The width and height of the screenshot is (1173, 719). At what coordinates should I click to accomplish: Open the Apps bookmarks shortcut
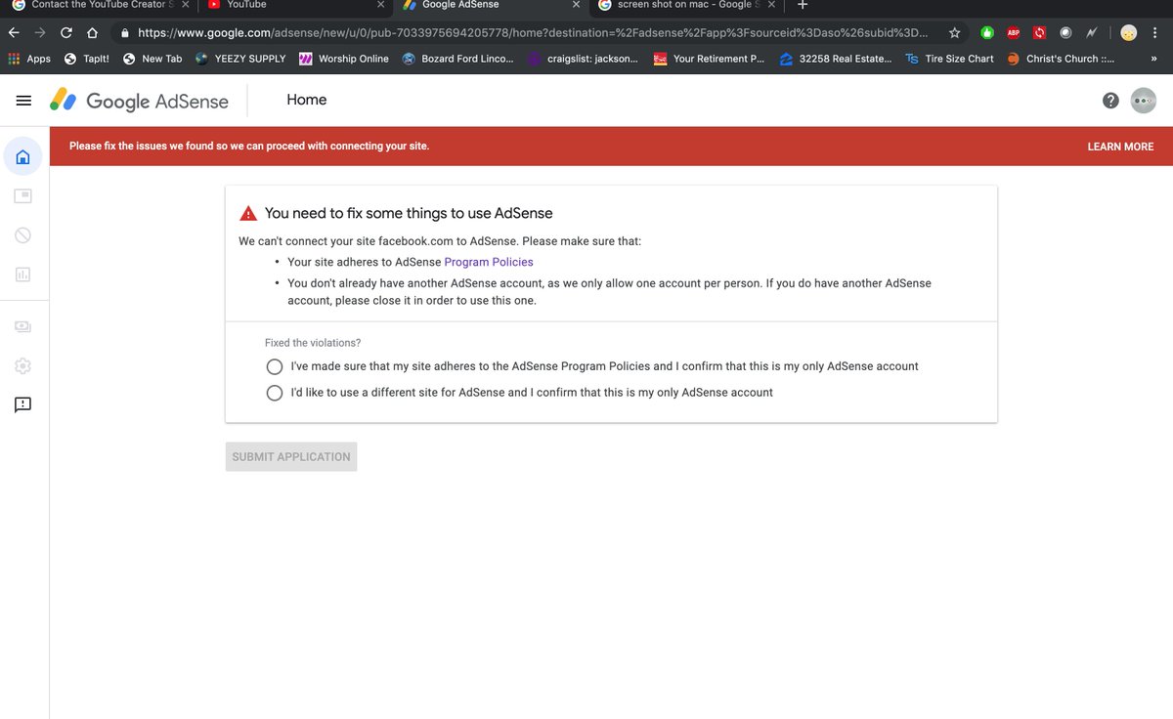click(28, 59)
